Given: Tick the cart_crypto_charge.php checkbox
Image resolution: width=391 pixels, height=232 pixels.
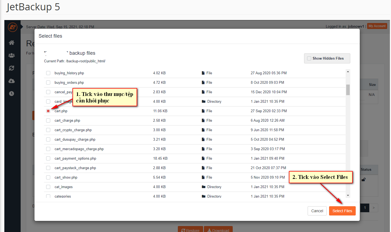Looking at the screenshot, I should click(x=48, y=130).
